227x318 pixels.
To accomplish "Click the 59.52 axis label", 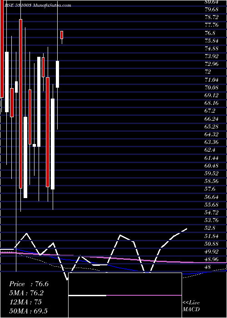I will coord(212,173).
